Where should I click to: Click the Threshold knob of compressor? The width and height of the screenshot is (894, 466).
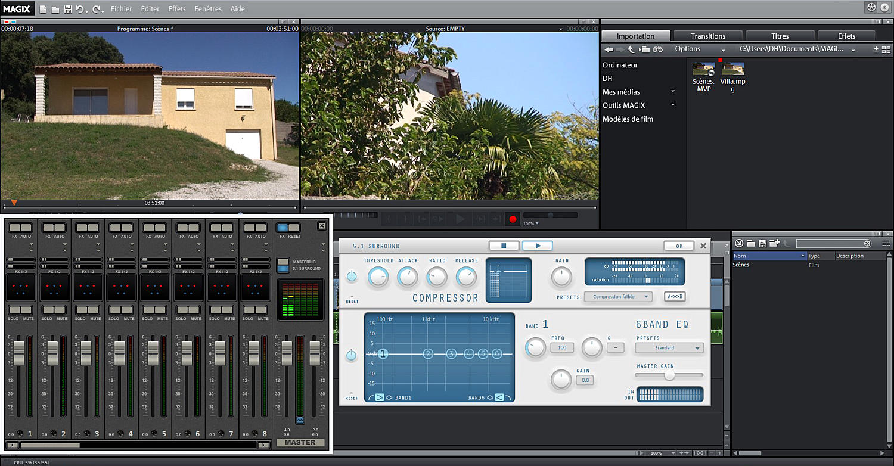point(378,277)
